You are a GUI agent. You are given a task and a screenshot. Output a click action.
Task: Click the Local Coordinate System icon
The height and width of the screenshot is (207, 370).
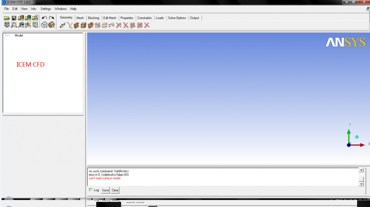tap(28, 25)
